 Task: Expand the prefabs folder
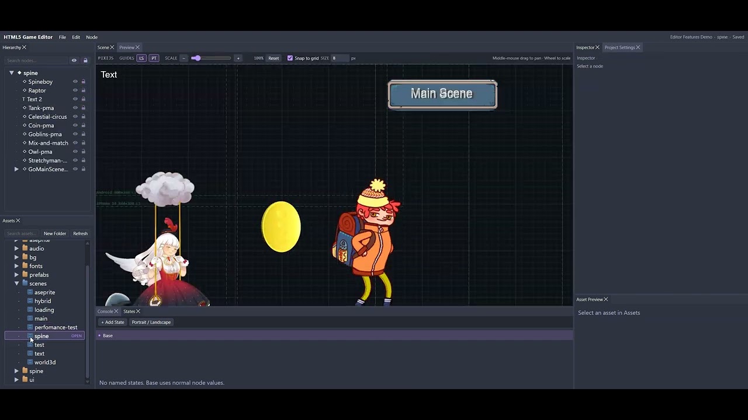pos(17,275)
